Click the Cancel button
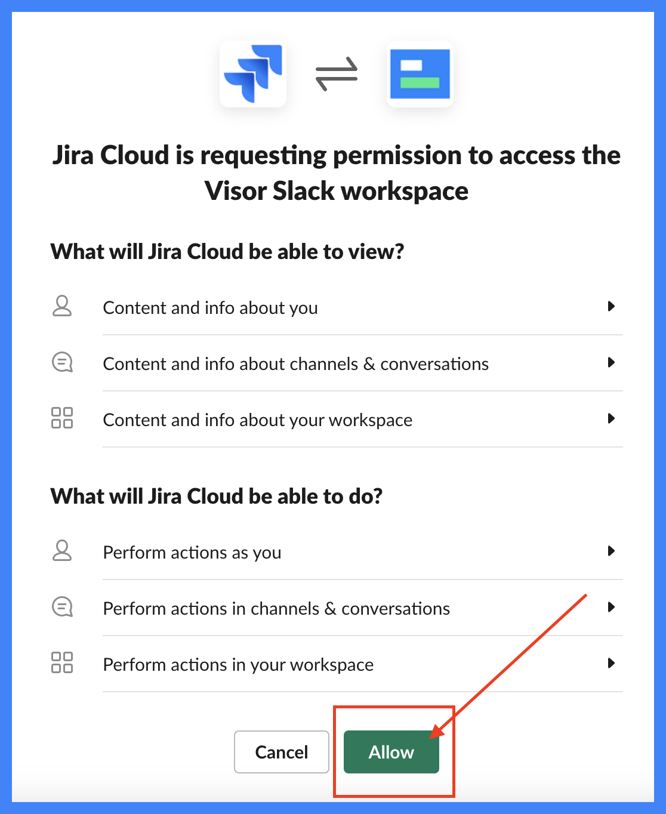Screen dimensions: 666x814 click(x=281, y=752)
